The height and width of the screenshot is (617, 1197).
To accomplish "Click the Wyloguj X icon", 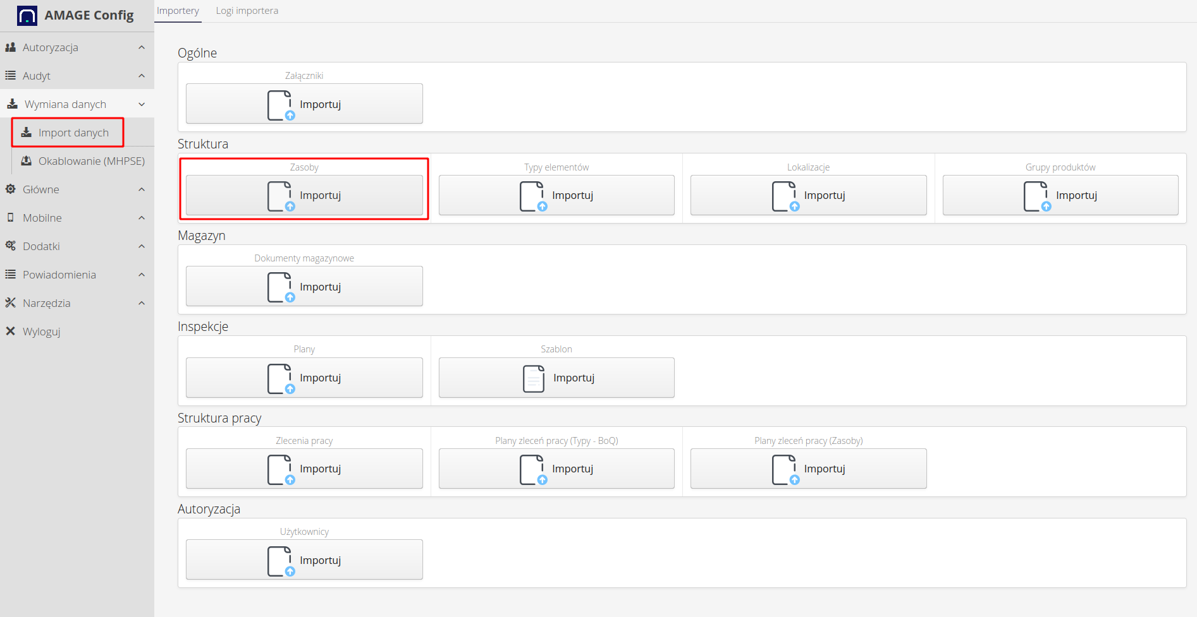I will tap(10, 332).
